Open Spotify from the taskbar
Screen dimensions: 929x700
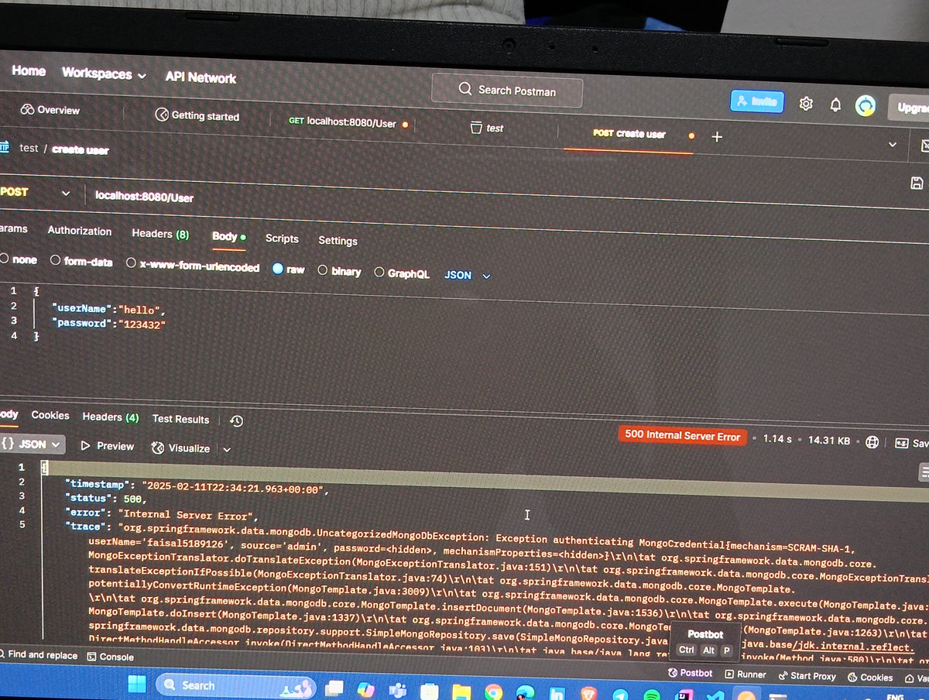pos(651,695)
